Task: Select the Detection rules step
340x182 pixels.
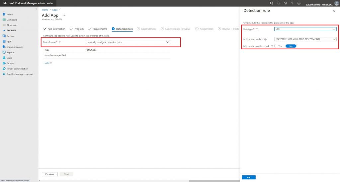Action: [x=122, y=29]
